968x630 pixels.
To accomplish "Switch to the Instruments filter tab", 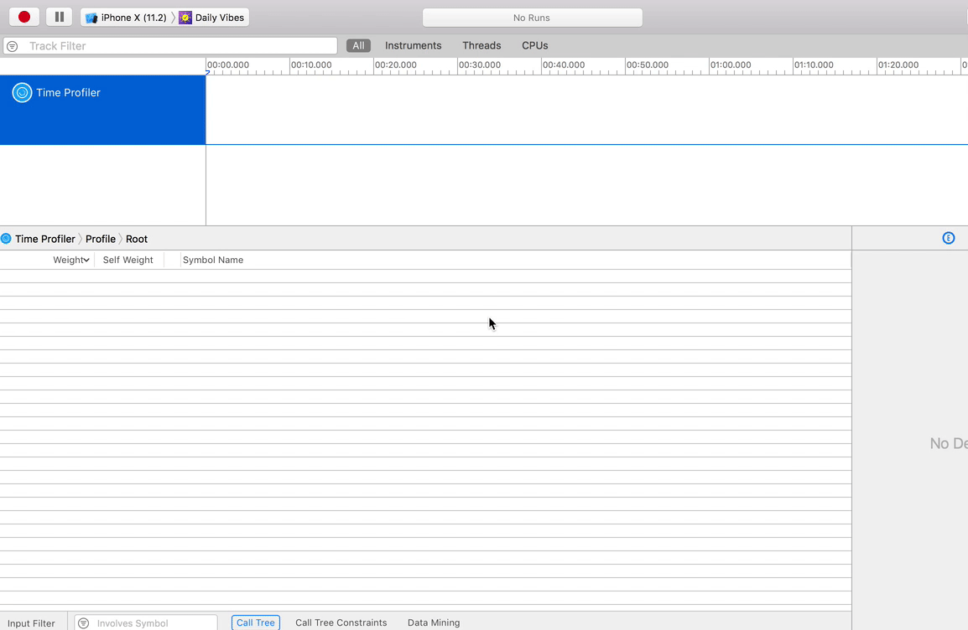I will pyautogui.click(x=413, y=45).
